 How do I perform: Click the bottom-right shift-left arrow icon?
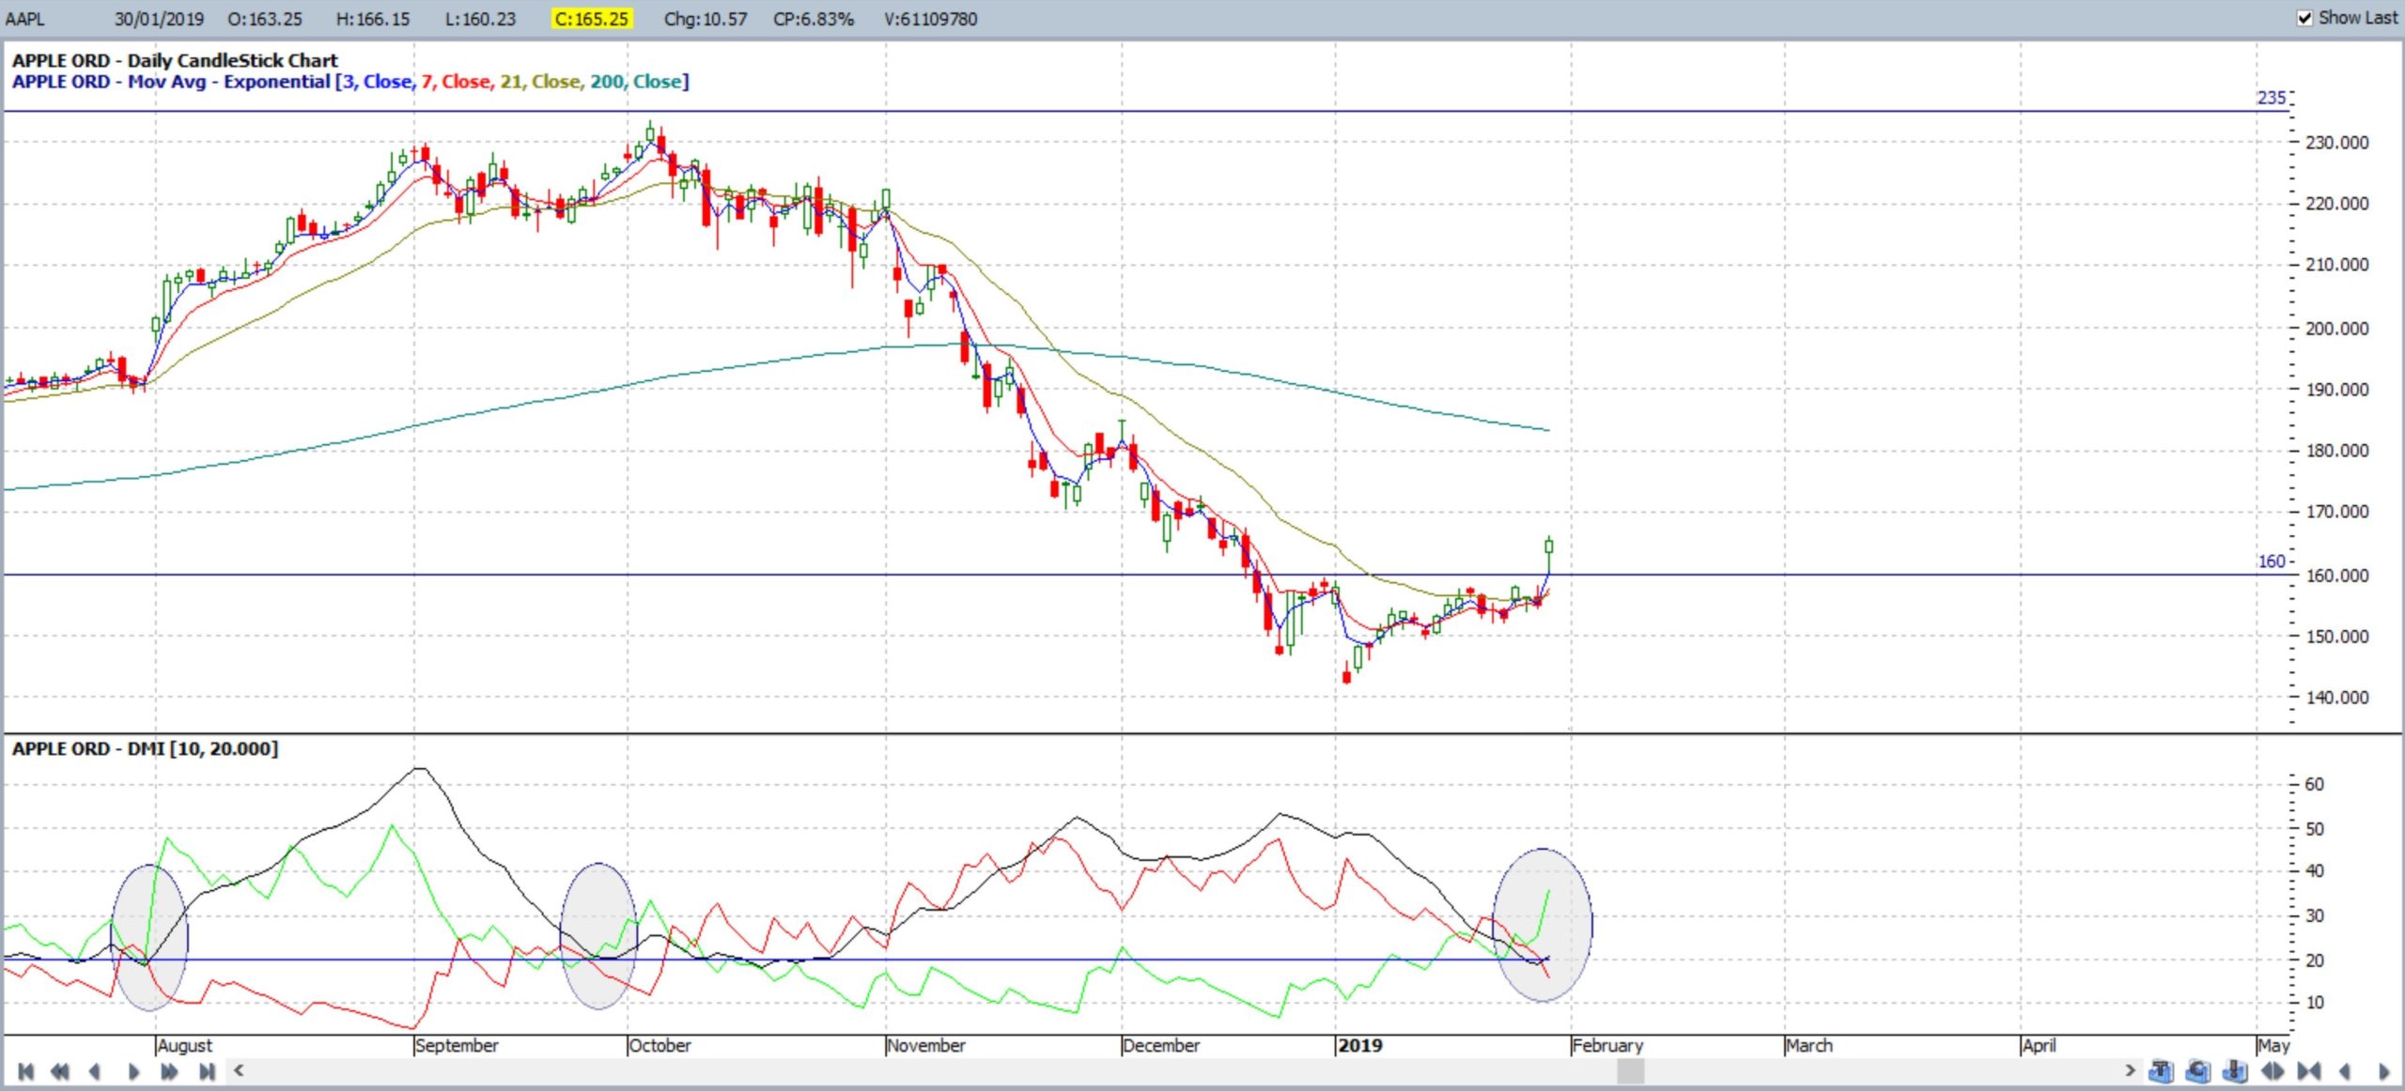[x=2345, y=1071]
